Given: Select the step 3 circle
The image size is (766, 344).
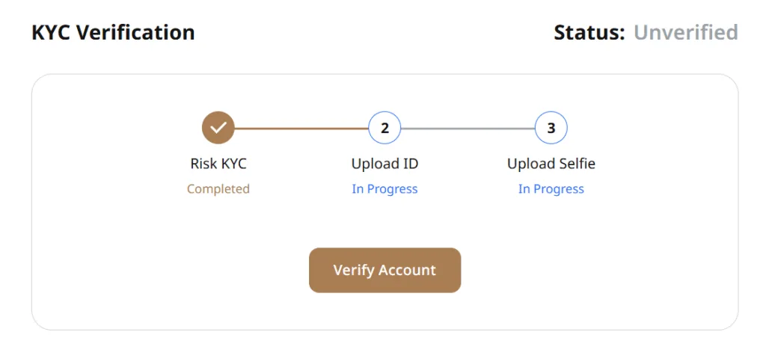Looking at the screenshot, I should (551, 128).
